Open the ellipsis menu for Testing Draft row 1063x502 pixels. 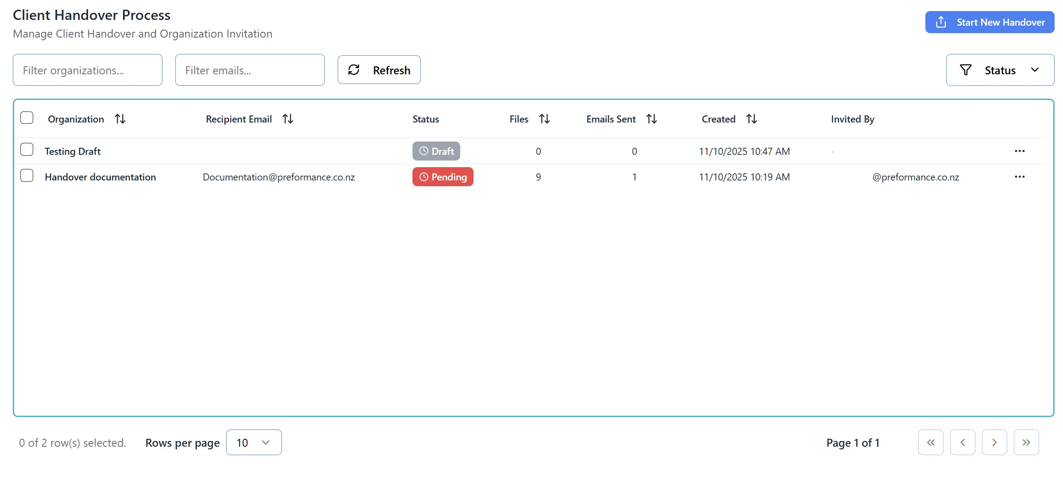point(1020,151)
